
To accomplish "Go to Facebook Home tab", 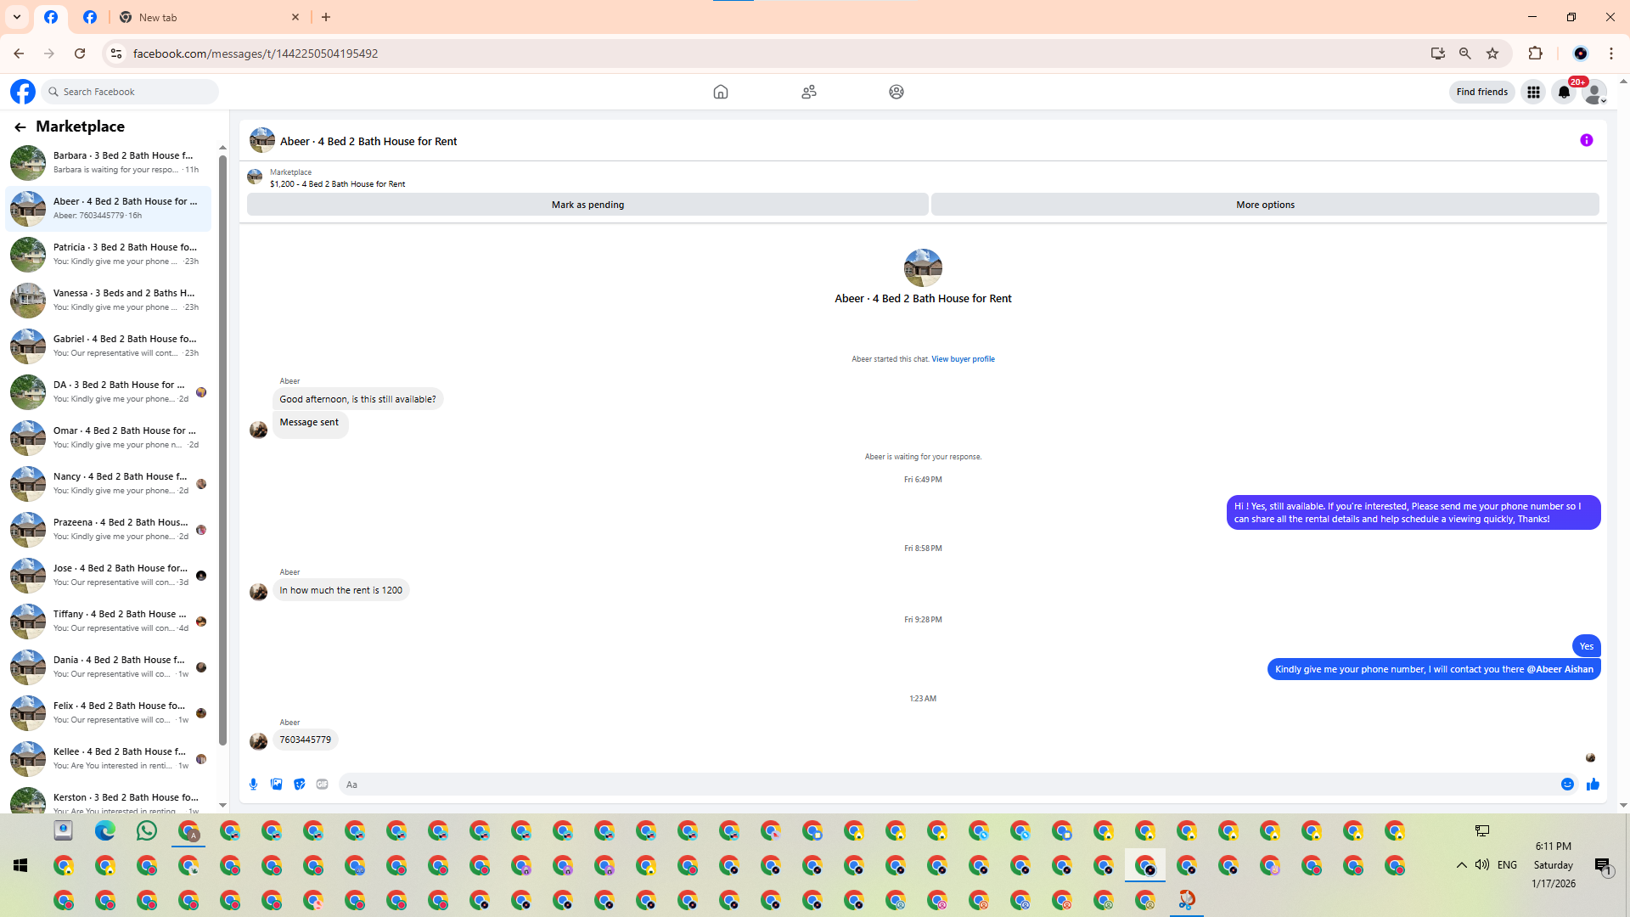I will click(x=720, y=92).
